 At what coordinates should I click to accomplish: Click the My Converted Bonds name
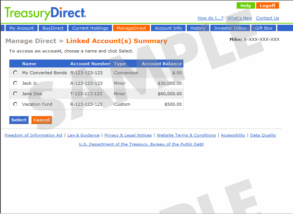click(44, 73)
